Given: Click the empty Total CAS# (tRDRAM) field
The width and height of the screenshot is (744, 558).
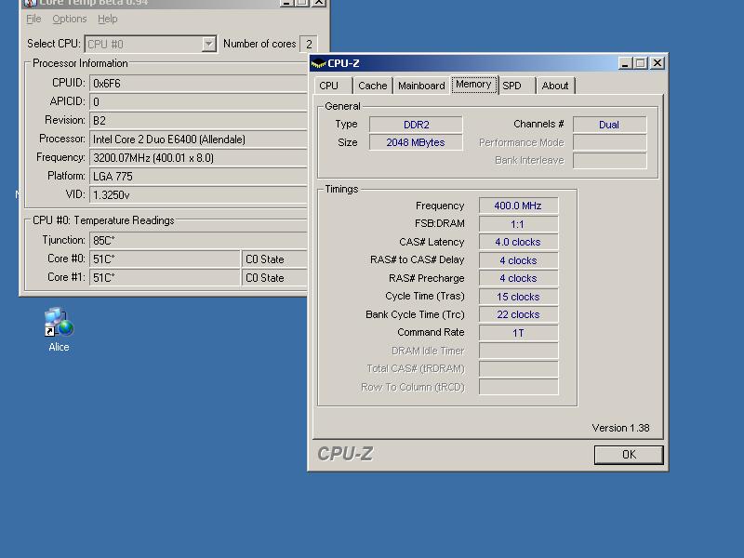Looking at the screenshot, I should click(x=518, y=368).
